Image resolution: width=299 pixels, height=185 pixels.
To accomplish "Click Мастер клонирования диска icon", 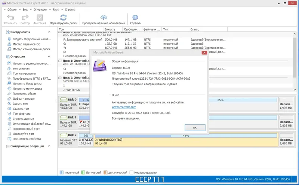I will click(9, 49).
